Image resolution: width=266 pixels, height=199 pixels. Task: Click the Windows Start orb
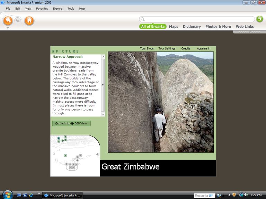[7, 195]
